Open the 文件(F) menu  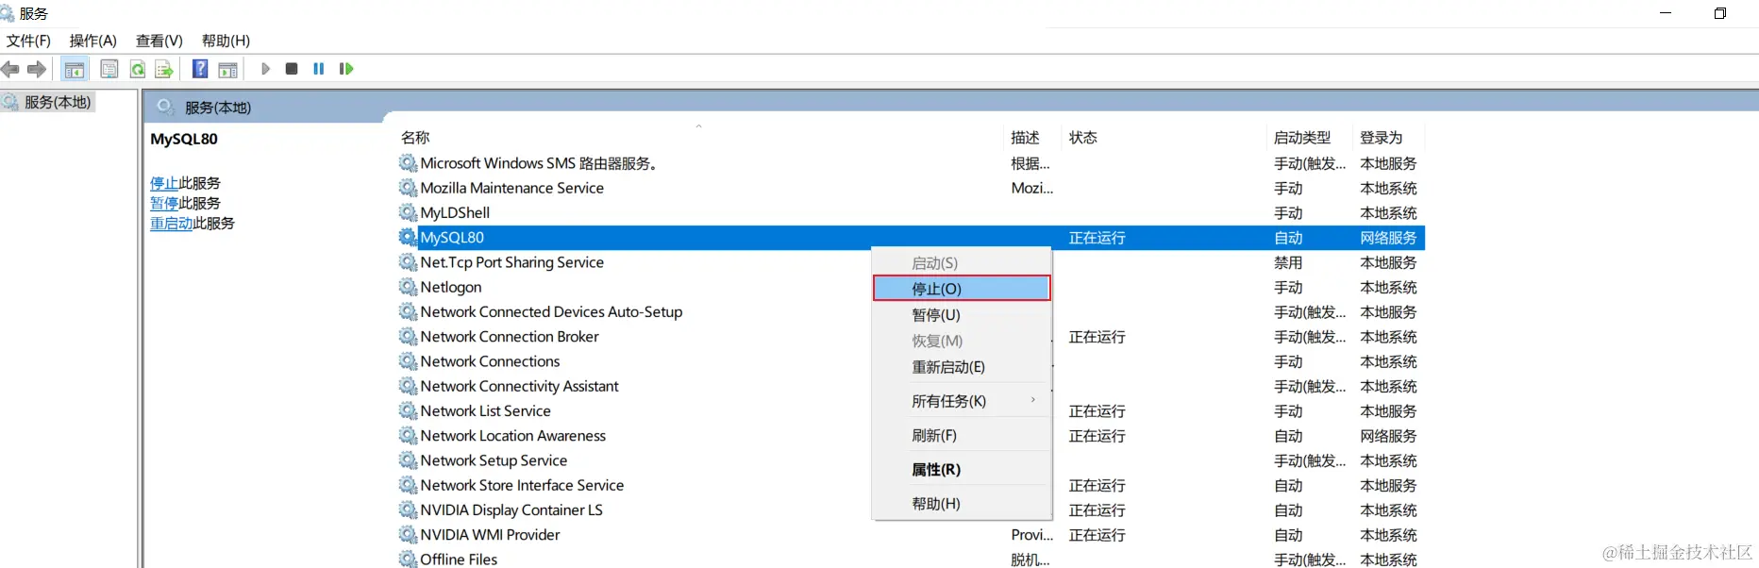28,41
